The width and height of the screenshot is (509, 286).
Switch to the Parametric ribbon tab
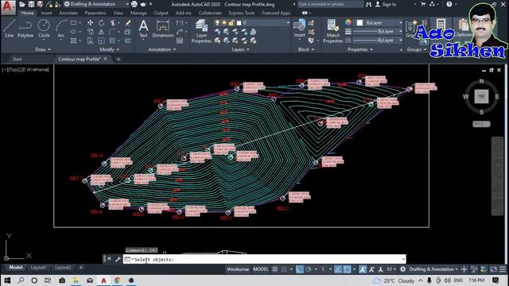click(x=95, y=13)
